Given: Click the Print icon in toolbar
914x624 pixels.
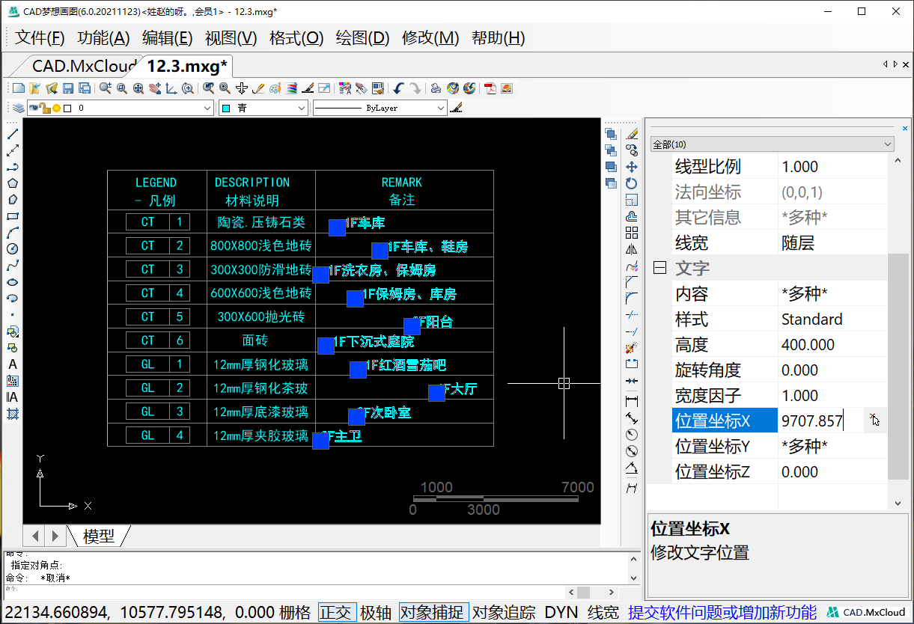Looking at the screenshot, I should point(436,88).
